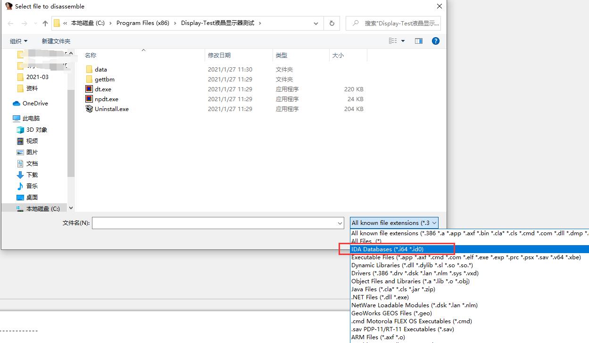The height and width of the screenshot is (343, 589).
Task: Open 桌面 in sidebar
Action: coord(32,197)
